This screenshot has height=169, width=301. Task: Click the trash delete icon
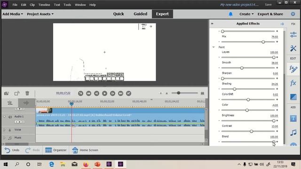click(27, 93)
